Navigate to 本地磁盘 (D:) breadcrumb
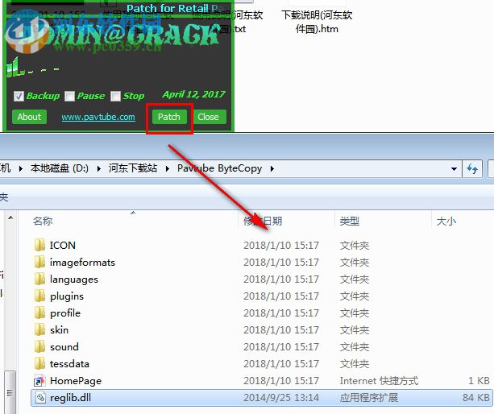This screenshot has width=494, height=414. (x=59, y=168)
